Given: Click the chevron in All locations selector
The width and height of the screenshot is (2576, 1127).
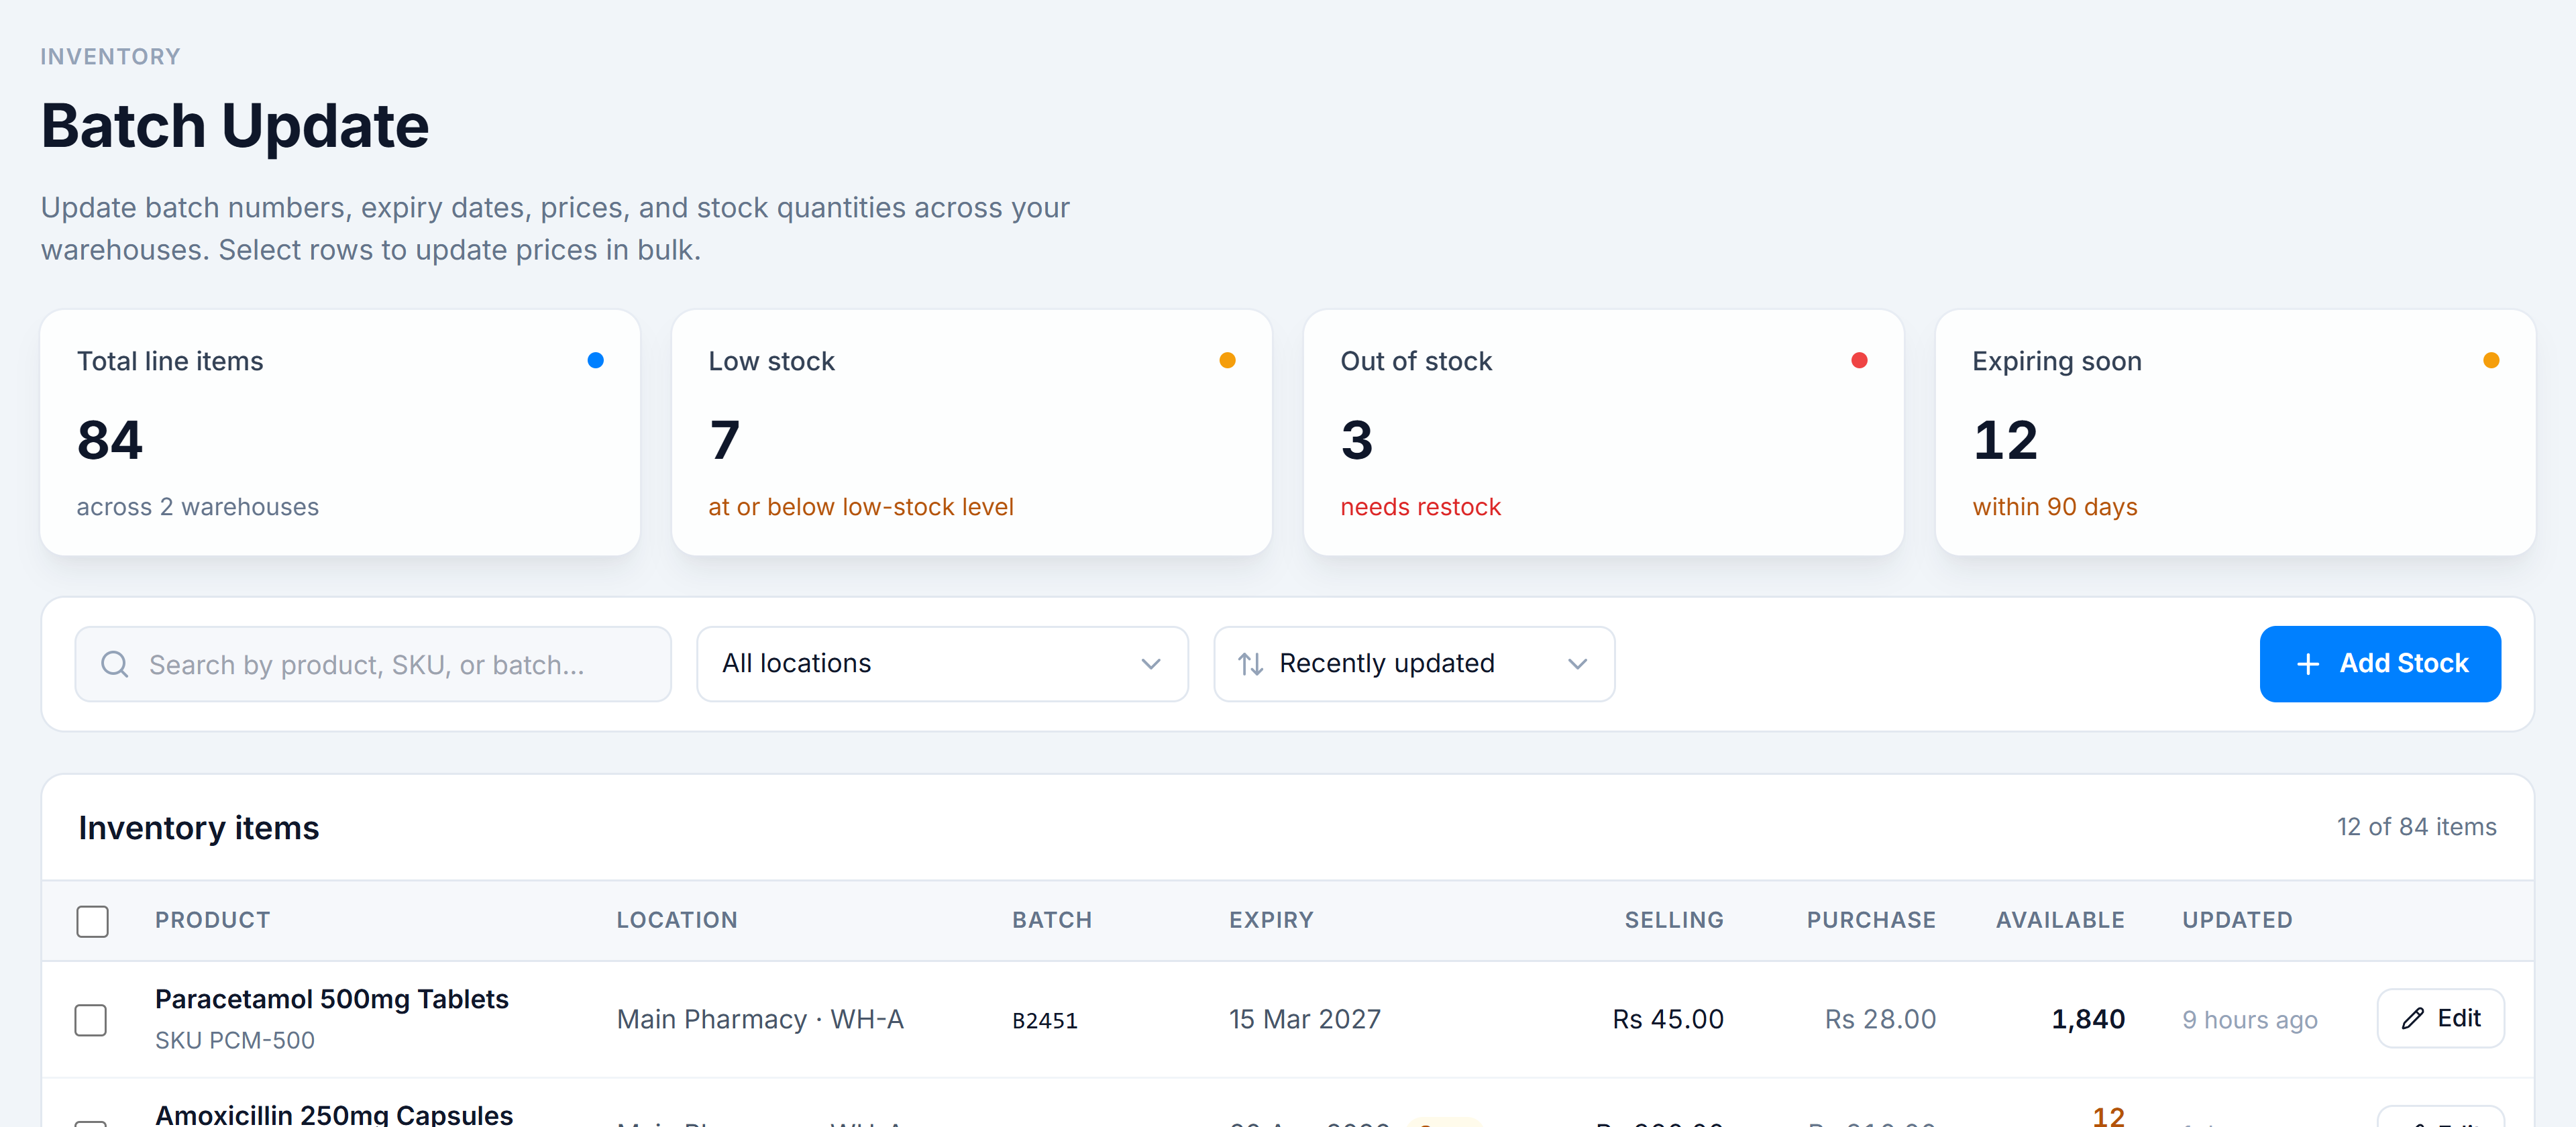Looking at the screenshot, I should pyautogui.click(x=1151, y=664).
